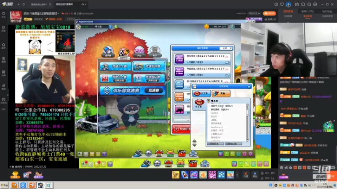Viewport: 337px width, 189px height.
Task: Click pink search magnifier in PopKart window toolbar
Action: 245,154
